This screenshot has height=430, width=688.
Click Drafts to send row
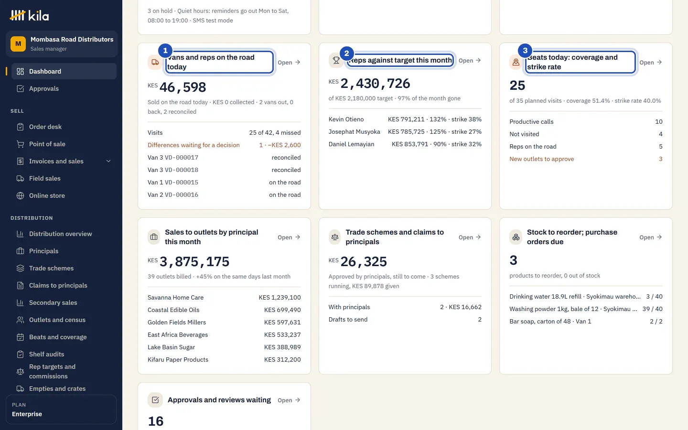pyautogui.click(x=405, y=319)
